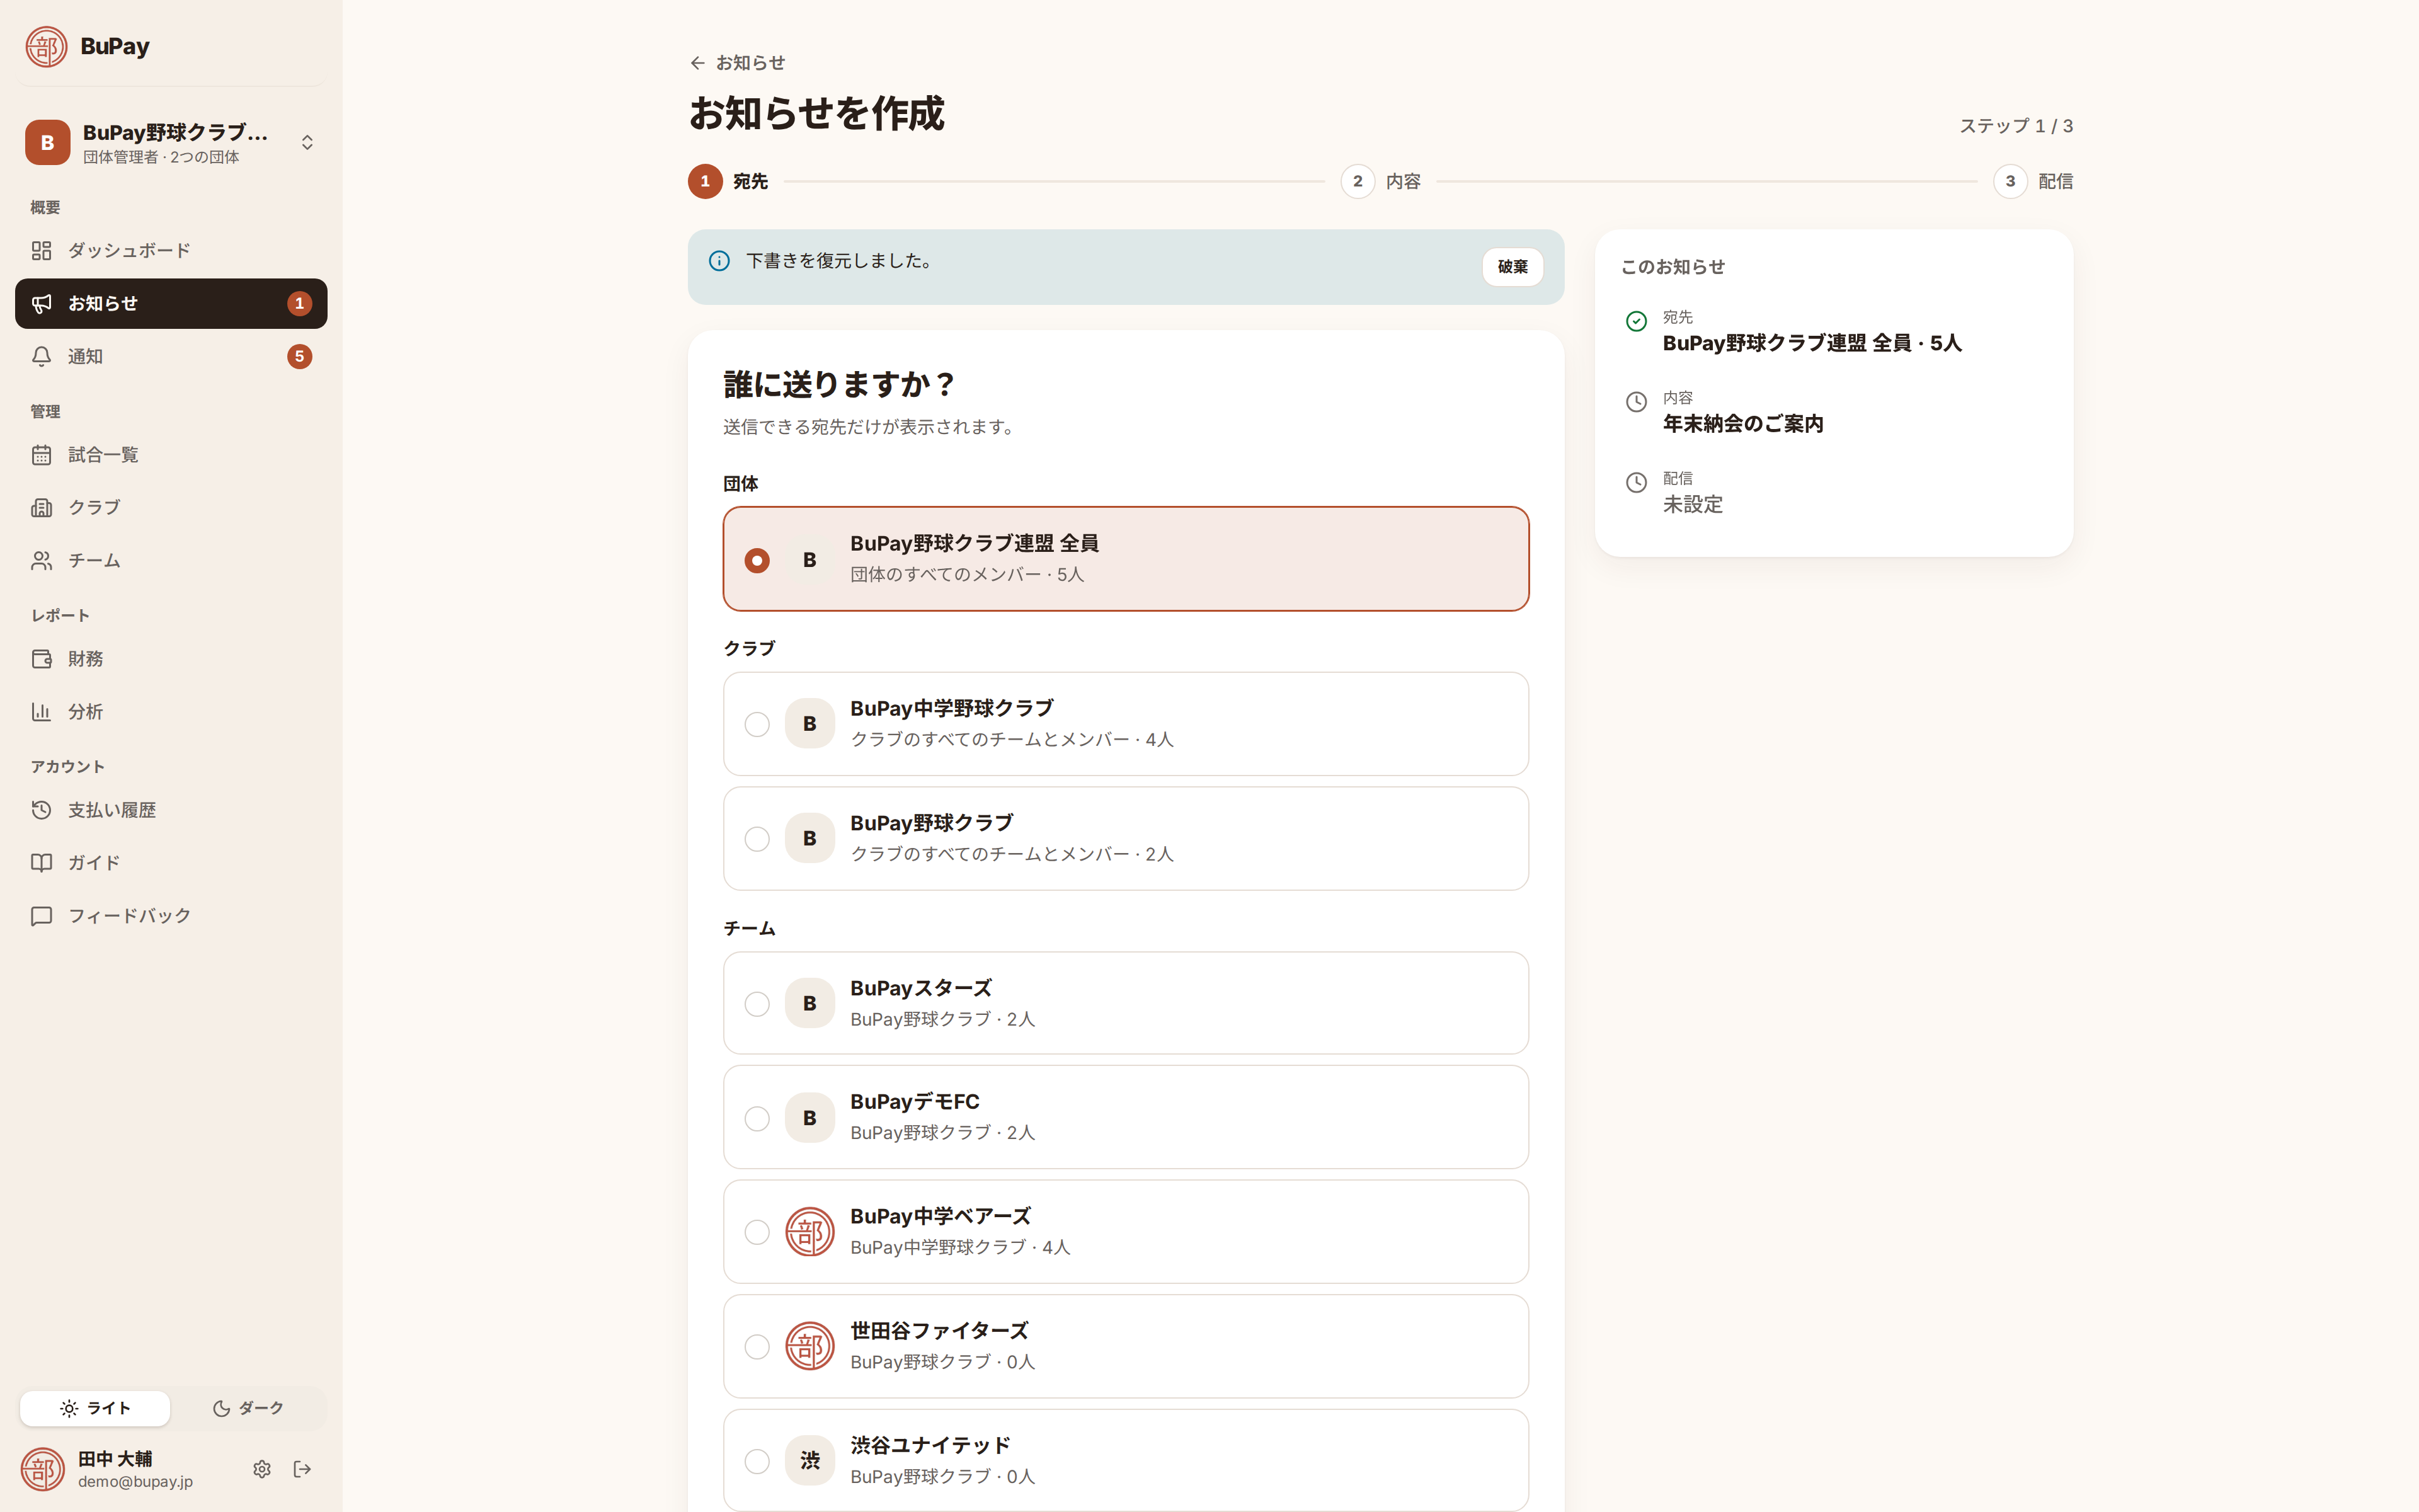Select the 世田谷ファイターズ radio button
This screenshot has height=1512, width=2419.
757,1347
